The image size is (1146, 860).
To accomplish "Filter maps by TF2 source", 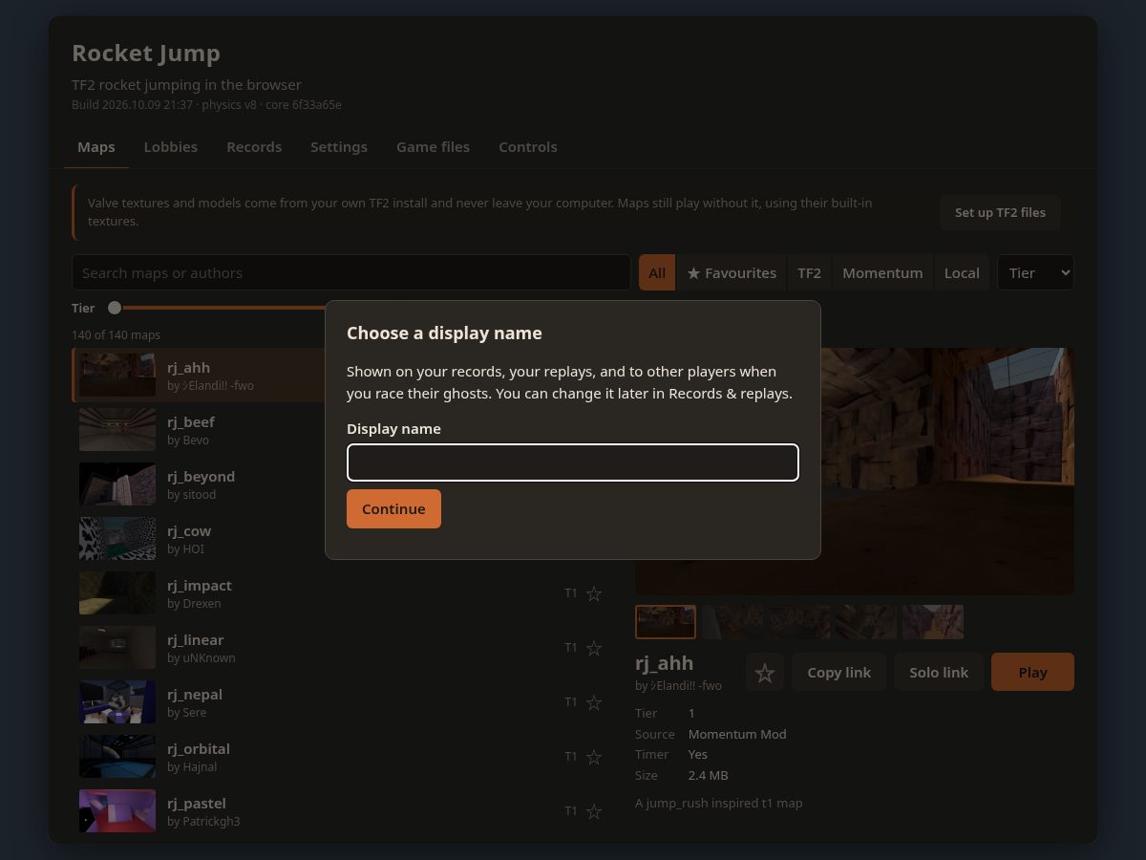I will [809, 272].
